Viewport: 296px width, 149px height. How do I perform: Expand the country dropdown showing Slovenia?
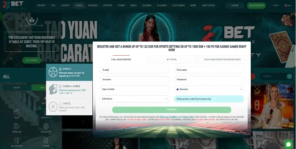tap(209, 89)
